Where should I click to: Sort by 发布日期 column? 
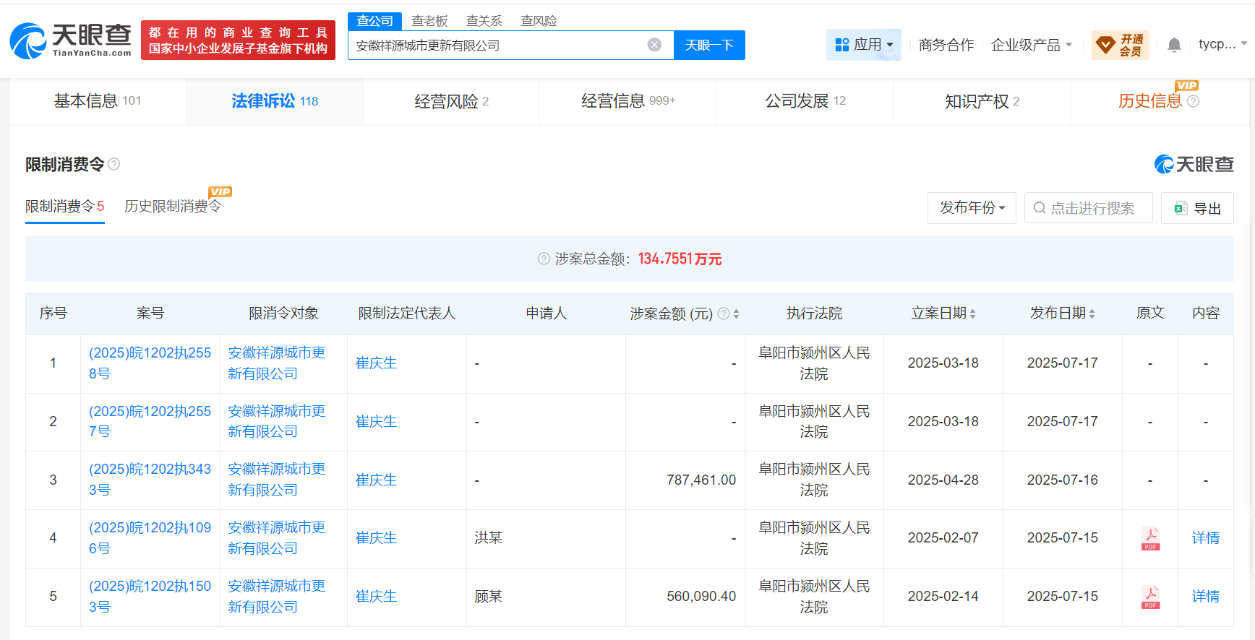tap(1092, 313)
